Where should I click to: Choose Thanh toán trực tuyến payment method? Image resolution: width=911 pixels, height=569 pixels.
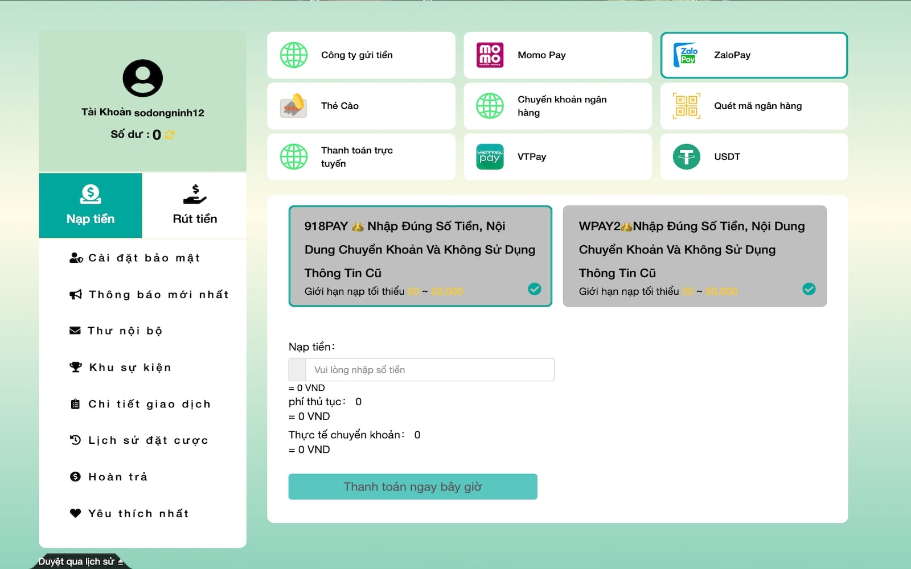(x=361, y=157)
